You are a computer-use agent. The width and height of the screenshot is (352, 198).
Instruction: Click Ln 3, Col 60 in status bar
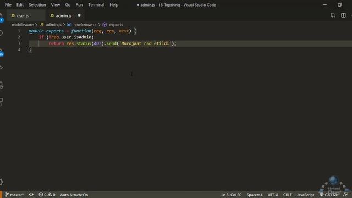tap(231, 195)
